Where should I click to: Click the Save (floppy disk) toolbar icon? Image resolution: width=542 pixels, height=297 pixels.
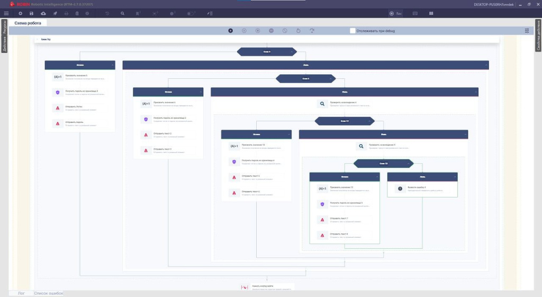pos(32,13)
